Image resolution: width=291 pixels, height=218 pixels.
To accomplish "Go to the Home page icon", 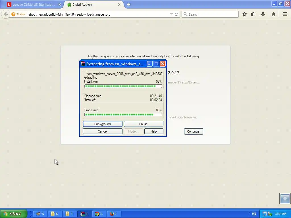I will (x=273, y=14).
